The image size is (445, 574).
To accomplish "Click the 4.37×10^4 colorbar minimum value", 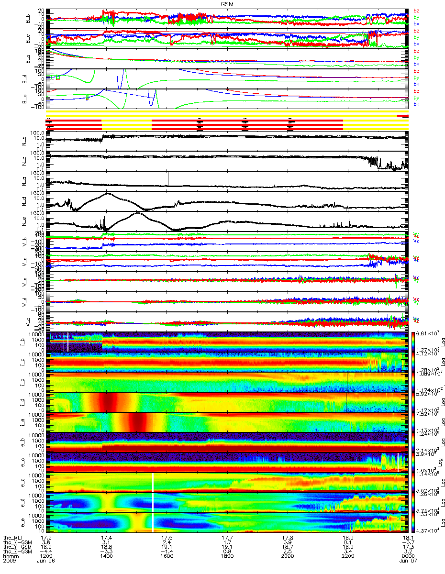I will pyautogui.click(x=428, y=530).
